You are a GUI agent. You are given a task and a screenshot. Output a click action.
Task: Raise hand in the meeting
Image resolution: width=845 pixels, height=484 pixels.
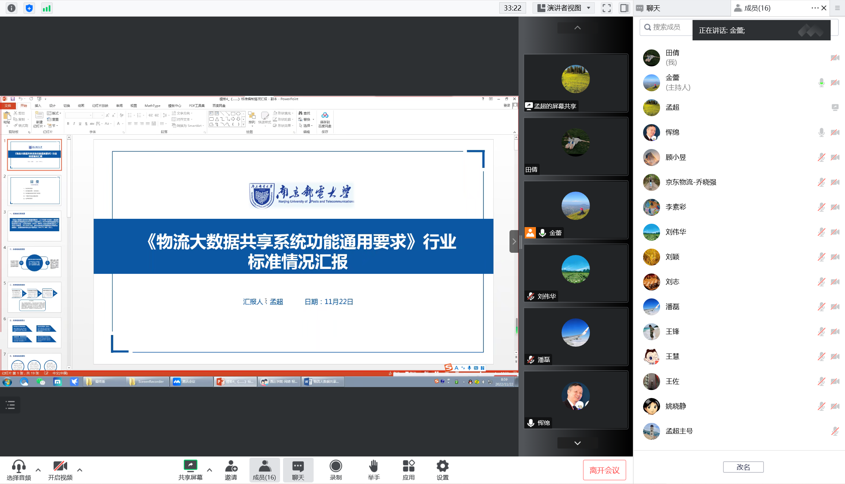[x=374, y=470]
